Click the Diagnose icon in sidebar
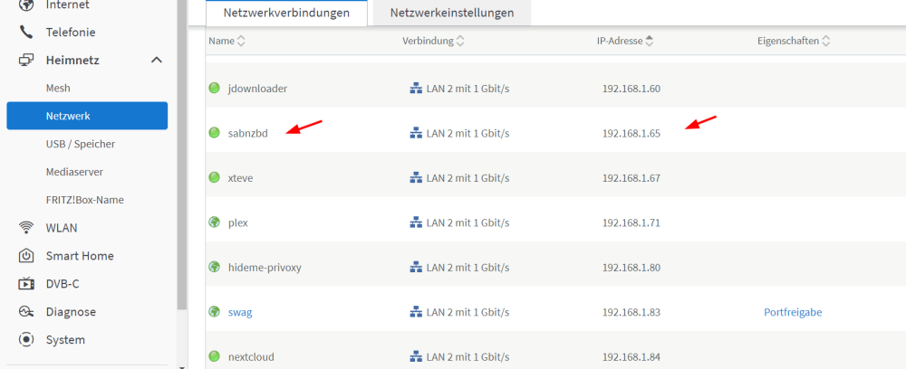The height and width of the screenshot is (369, 906). (26, 312)
